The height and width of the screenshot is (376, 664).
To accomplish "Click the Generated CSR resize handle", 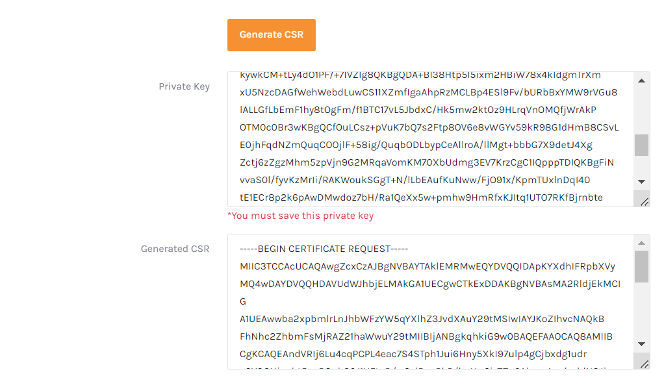I will point(645,364).
